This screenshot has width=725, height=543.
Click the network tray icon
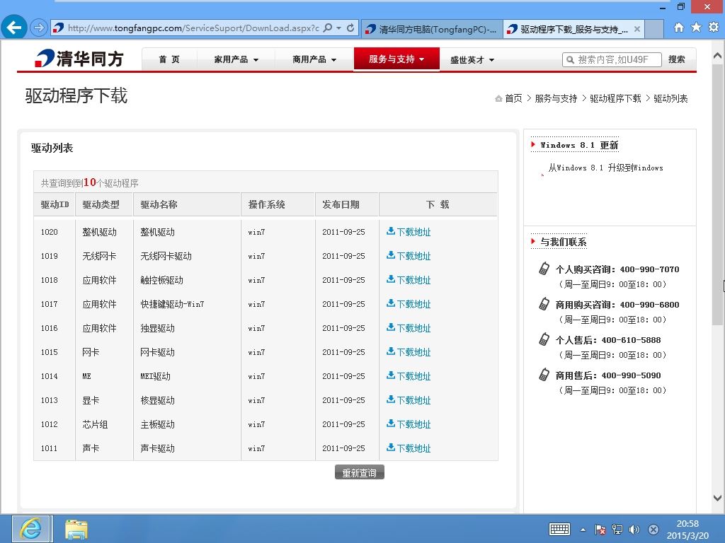[617, 530]
